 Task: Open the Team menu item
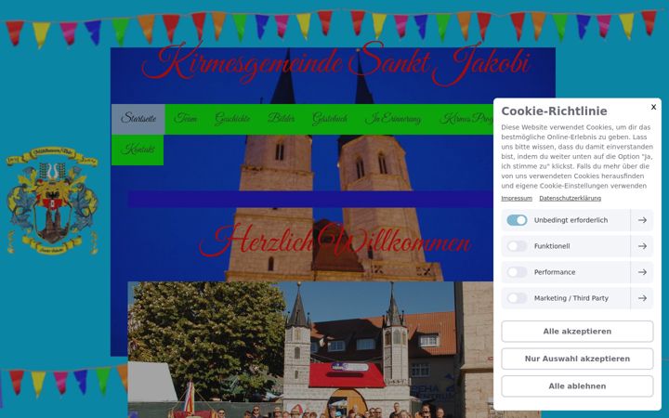[185, 119]
